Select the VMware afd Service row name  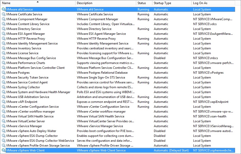[x=20, y=9]
